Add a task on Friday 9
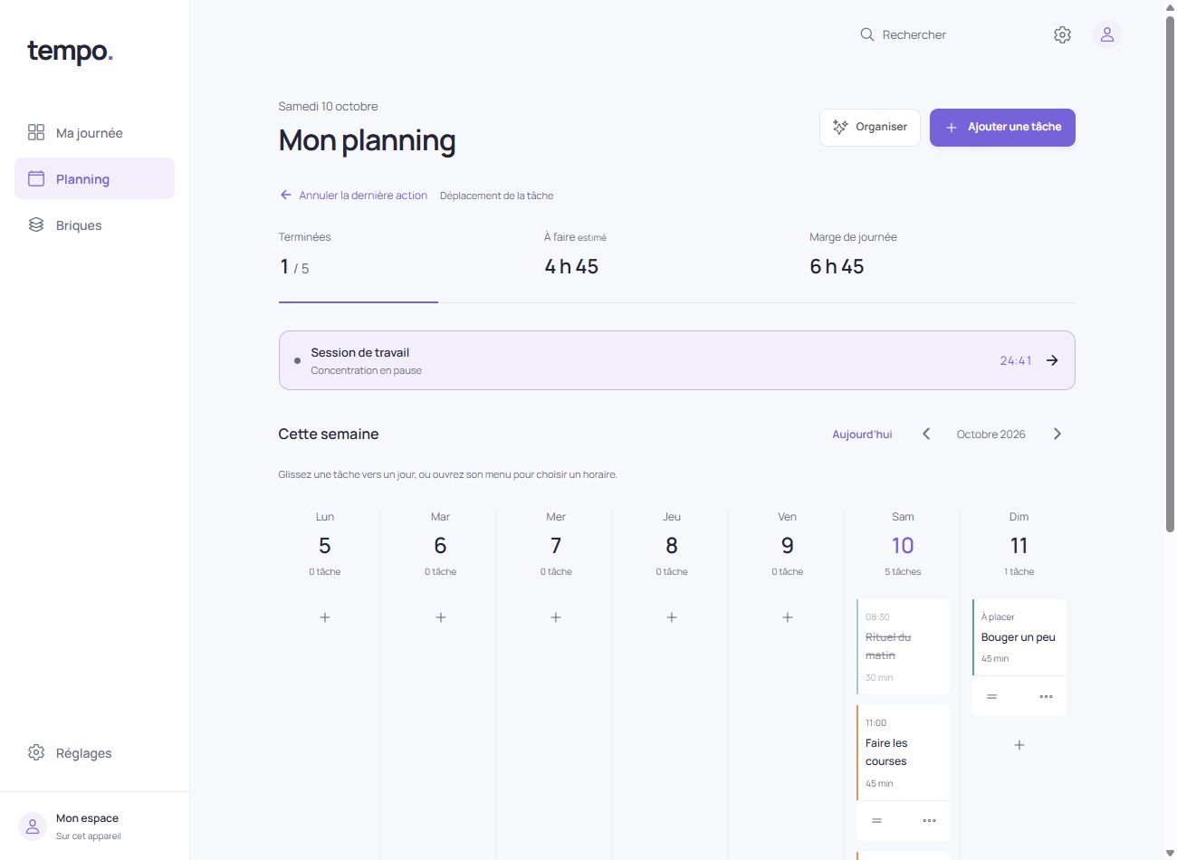Screen dimensions: 1177x860 788,617
